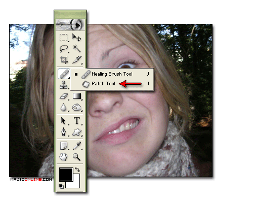The image size is (253, 203).
Task: Select the Gradient tool
Action: pyautogui.click(x=77, y=96)
